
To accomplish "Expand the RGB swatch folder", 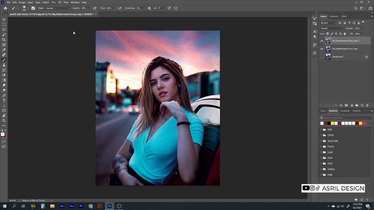I will click(x=321, y=129).
